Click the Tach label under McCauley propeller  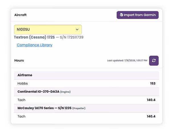(x=21, y=117)
